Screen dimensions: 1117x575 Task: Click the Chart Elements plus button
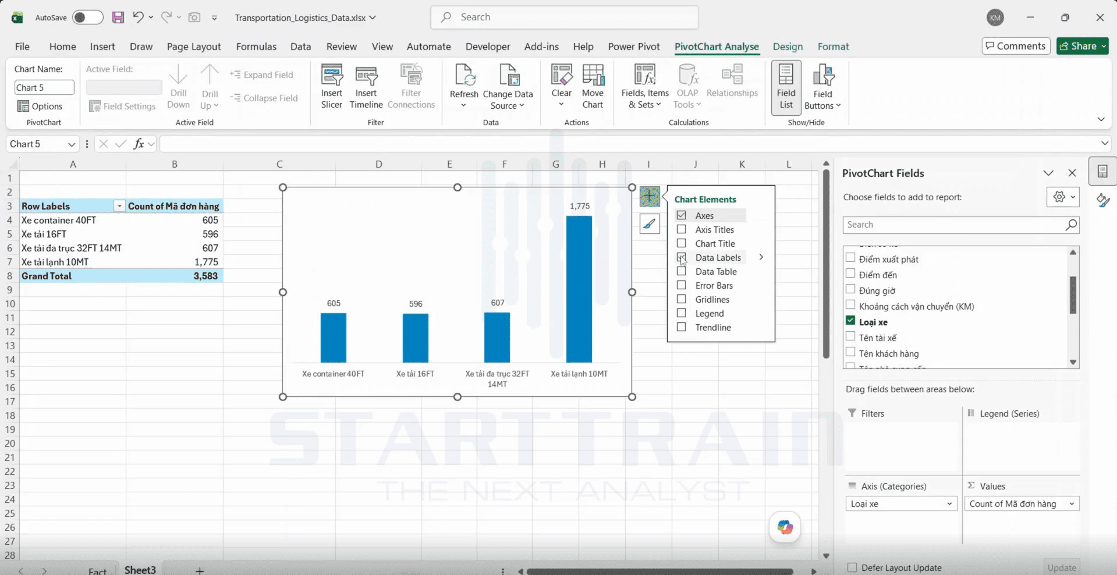coord(650,197)
